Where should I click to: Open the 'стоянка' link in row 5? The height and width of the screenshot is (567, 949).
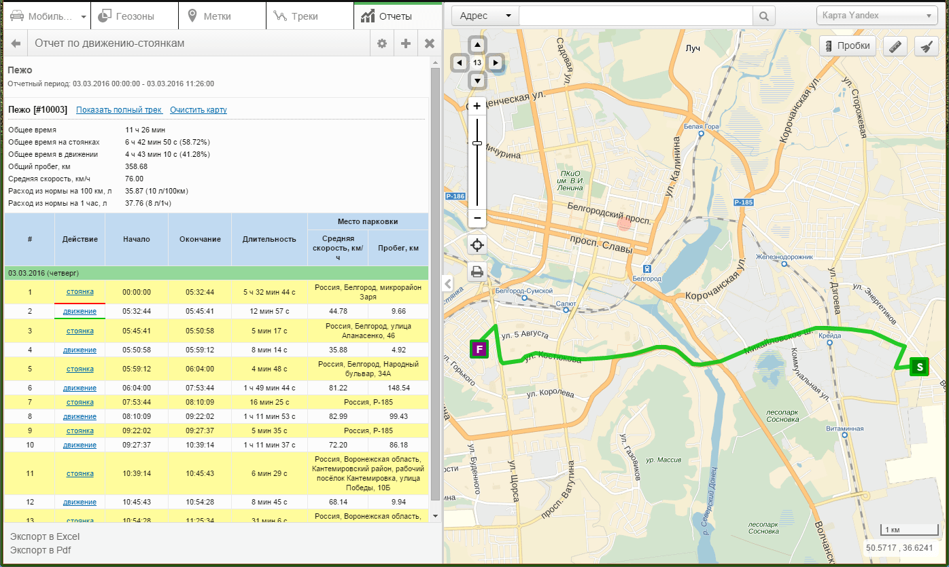pos(80,369)
